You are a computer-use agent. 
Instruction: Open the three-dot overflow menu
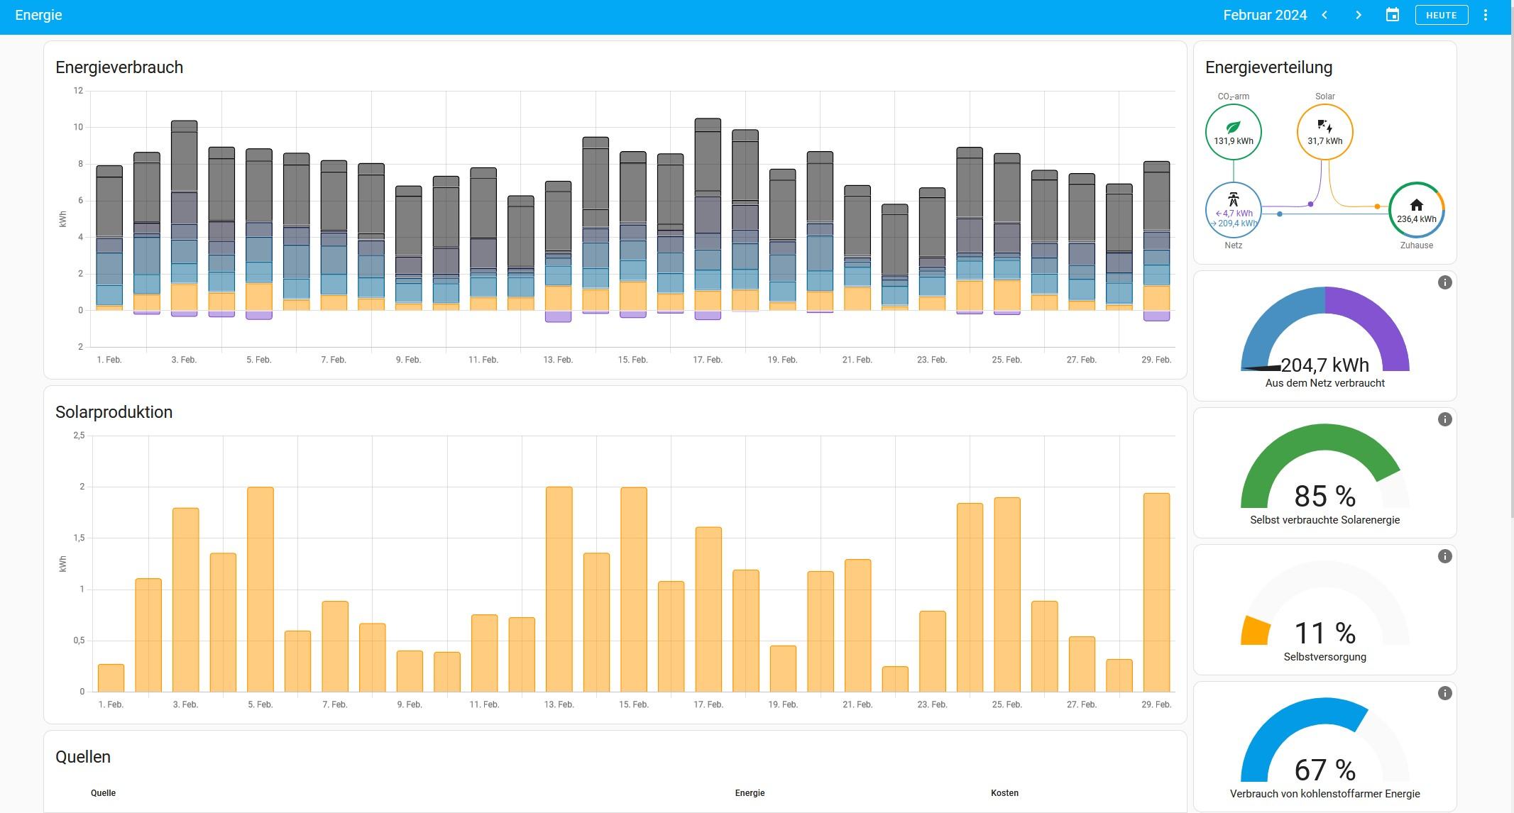pyautogui.click(x=1486, y=15)
